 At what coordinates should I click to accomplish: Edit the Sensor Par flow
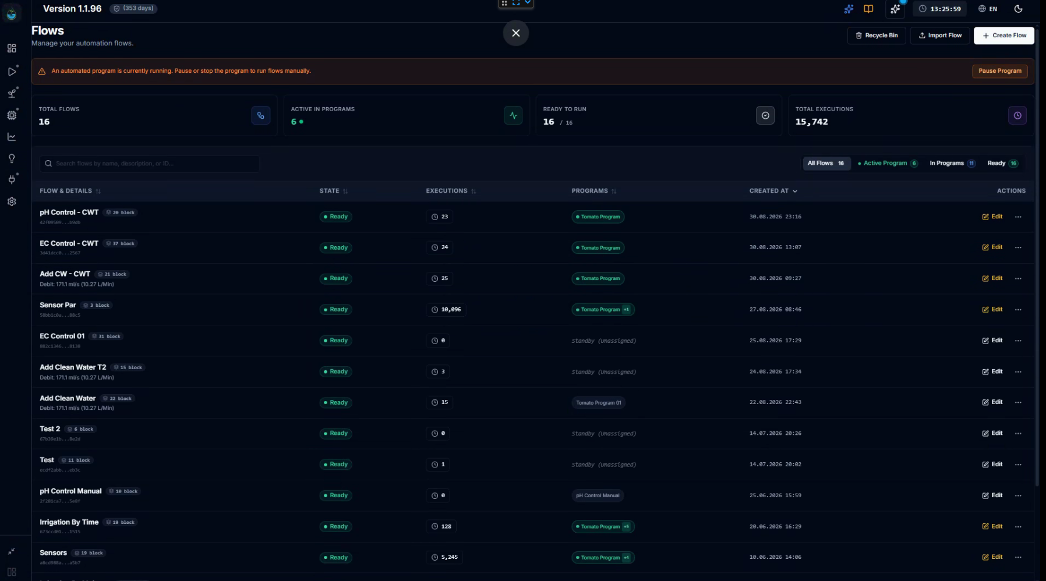(992, 310)
